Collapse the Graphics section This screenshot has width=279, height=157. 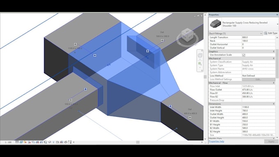click(274, 51)
